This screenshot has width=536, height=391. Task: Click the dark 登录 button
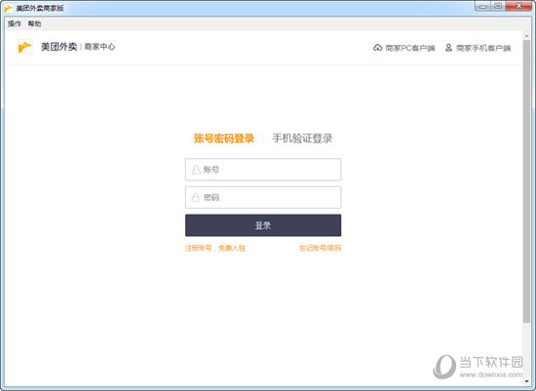point(263,225)
